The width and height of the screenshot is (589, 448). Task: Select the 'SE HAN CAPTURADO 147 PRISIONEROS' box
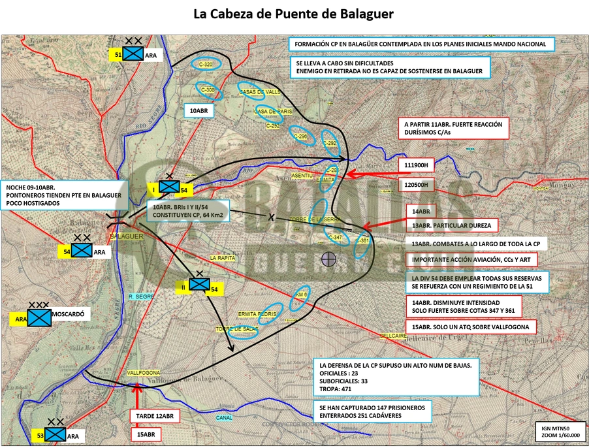click(373, 411)
